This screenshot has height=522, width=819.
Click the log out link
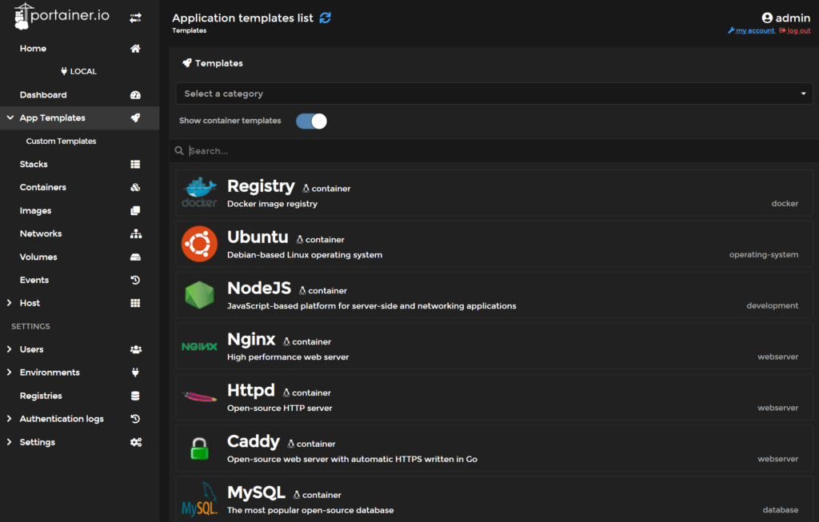click(x=795, y=31)
